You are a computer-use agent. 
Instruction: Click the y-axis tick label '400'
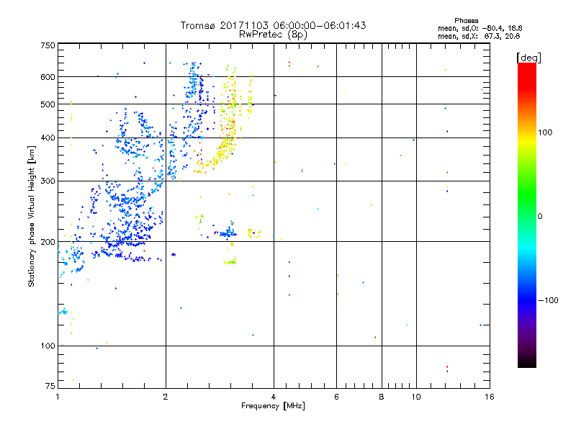tap(48, 138)
